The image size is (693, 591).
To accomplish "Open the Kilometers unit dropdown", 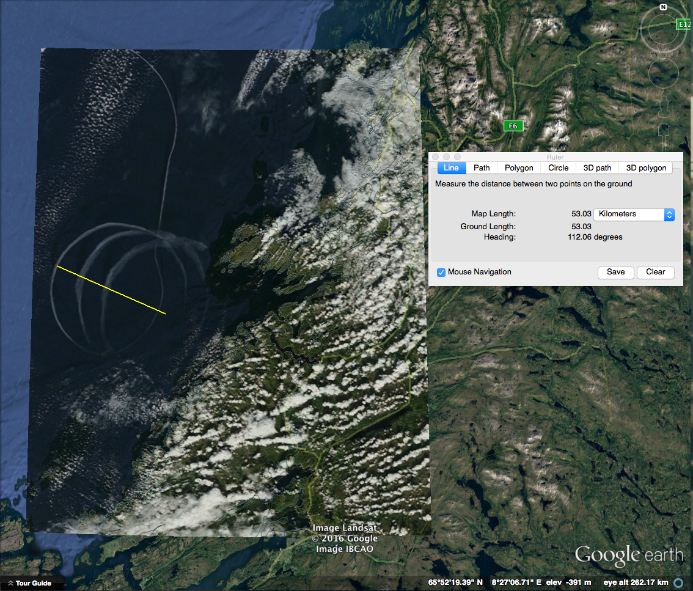I will (x=634, y=215).
